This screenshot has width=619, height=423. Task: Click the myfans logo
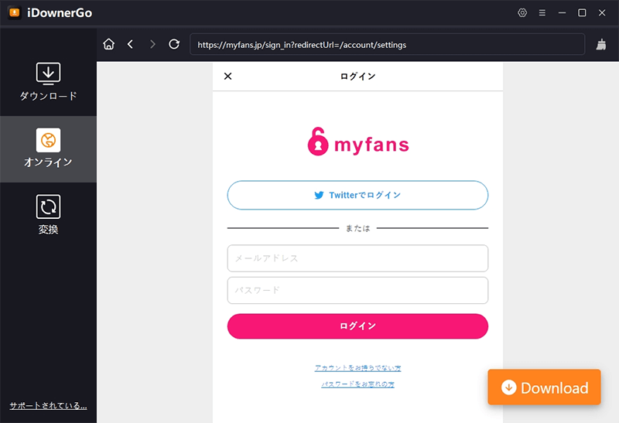(x=357, y=142)
